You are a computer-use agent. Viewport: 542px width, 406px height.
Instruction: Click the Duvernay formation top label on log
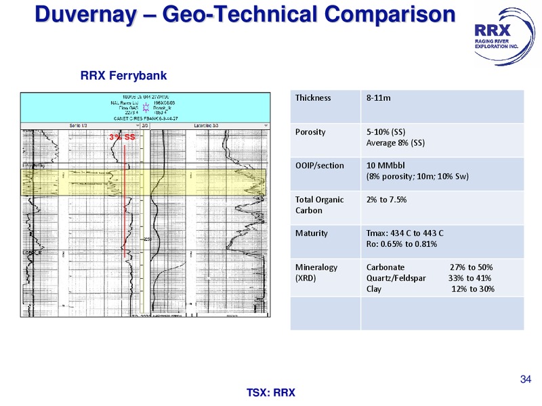coord(34,166)
